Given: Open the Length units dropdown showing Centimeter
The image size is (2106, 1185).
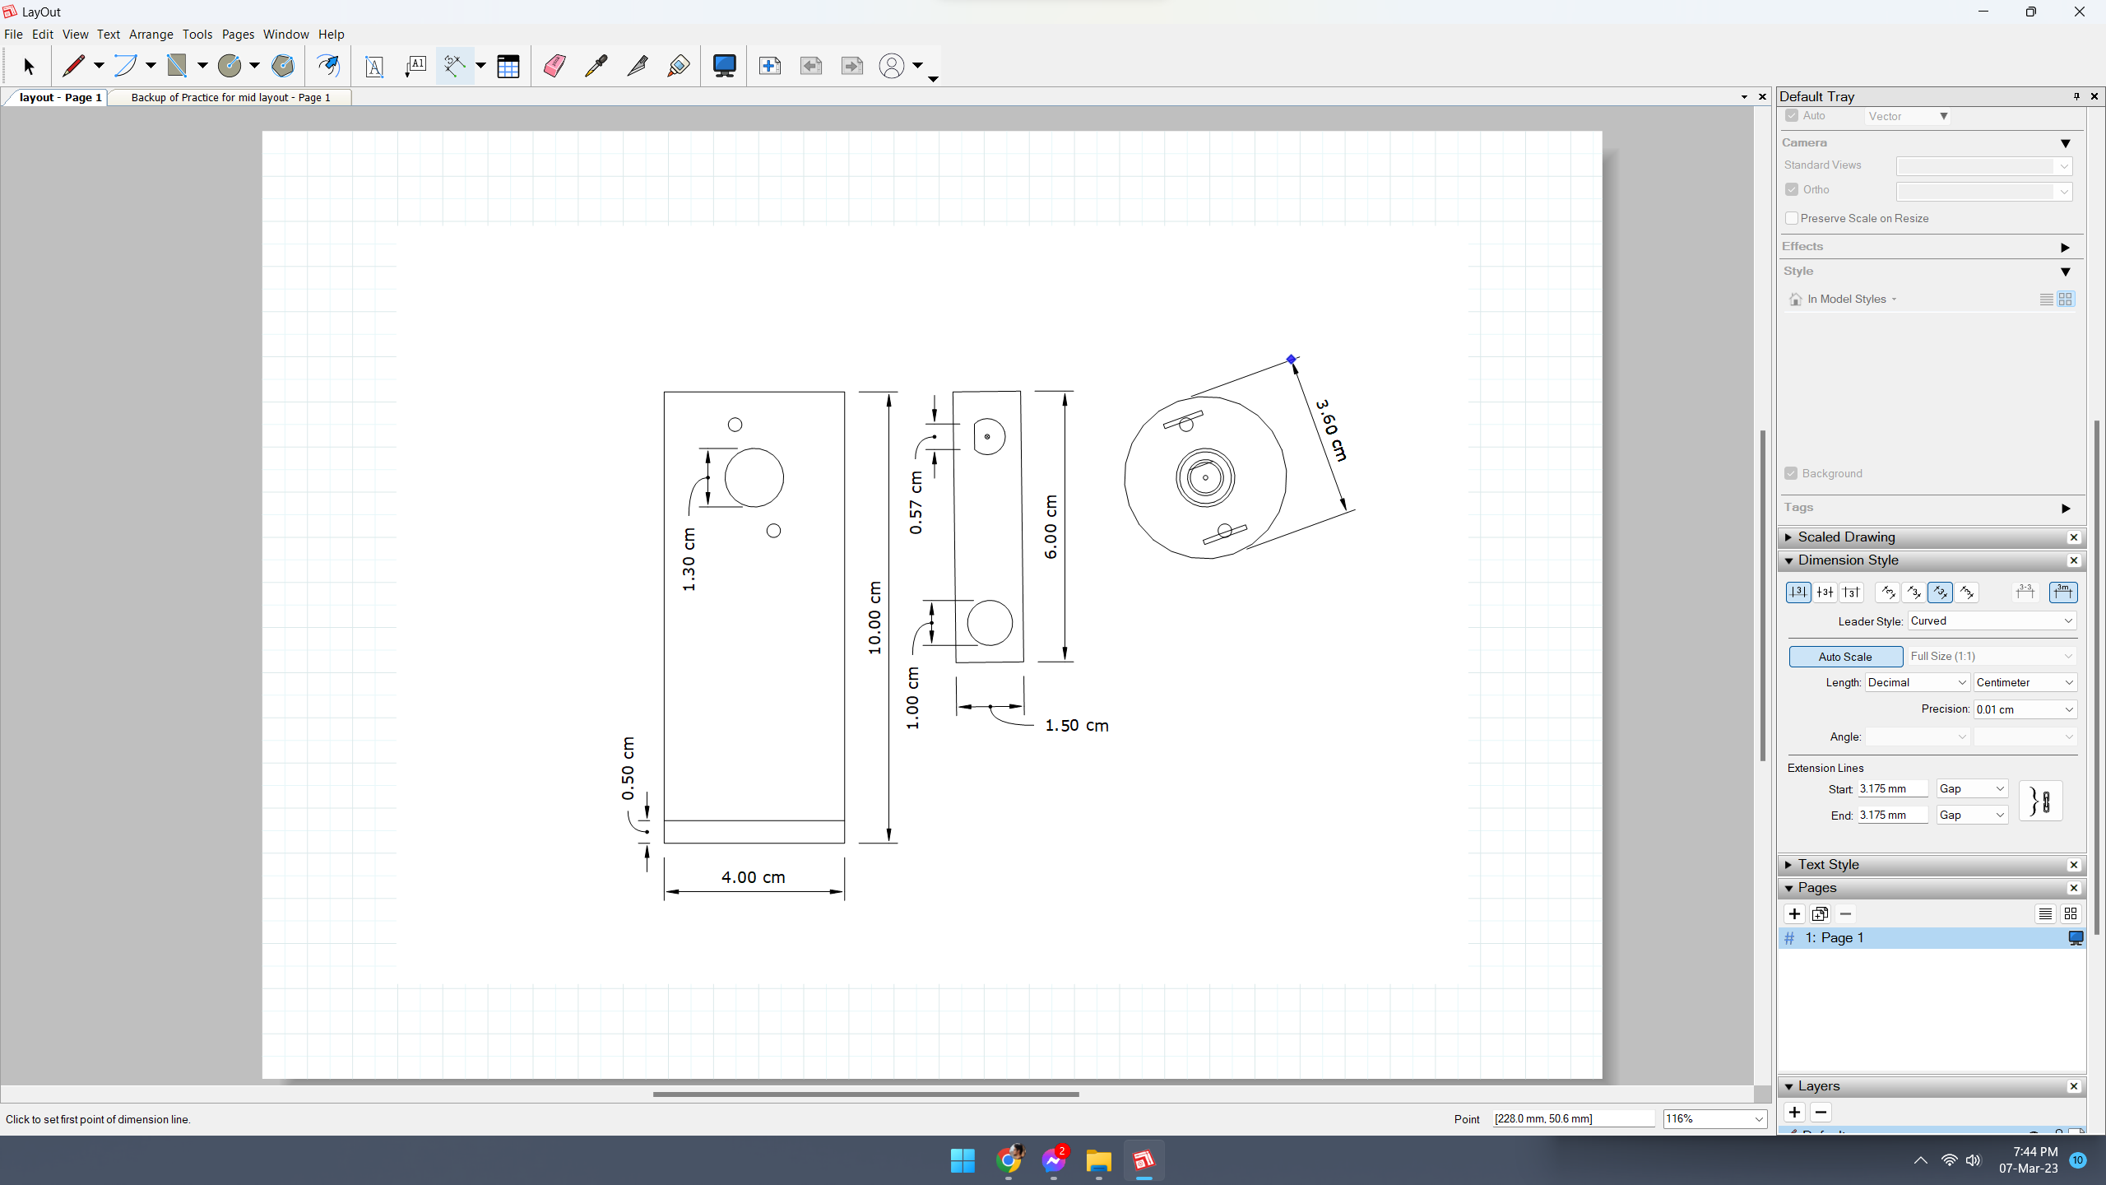Looking at the screenshot, I should click(2024, 682).
